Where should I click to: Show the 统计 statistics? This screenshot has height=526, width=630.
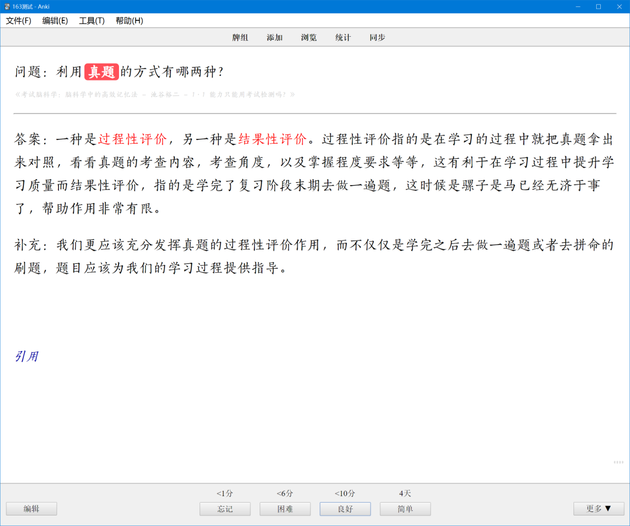tap(343, 37)
